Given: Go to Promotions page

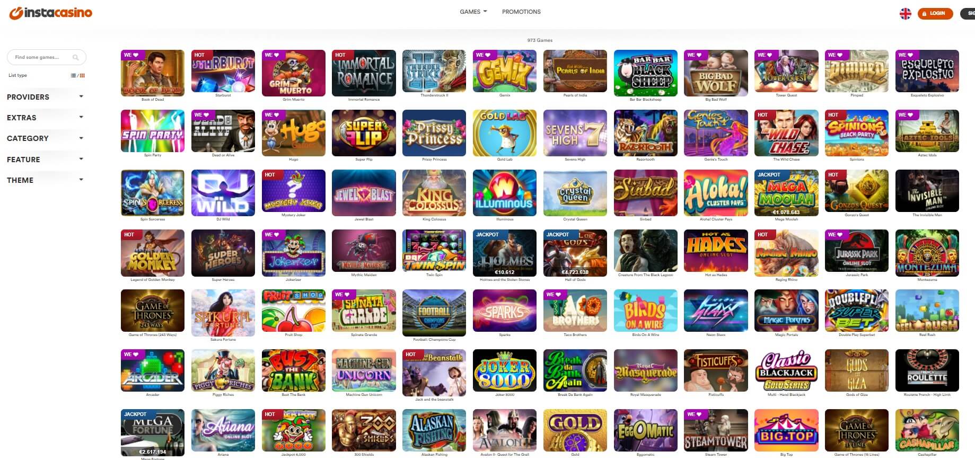Looking at the screenshot, I should [521, 12].
